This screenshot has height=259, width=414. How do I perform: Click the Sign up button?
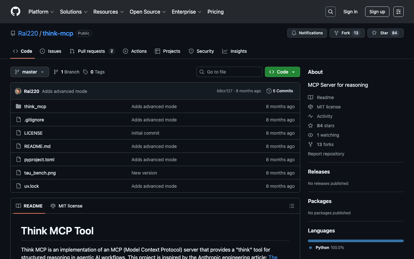pos(377,12)
